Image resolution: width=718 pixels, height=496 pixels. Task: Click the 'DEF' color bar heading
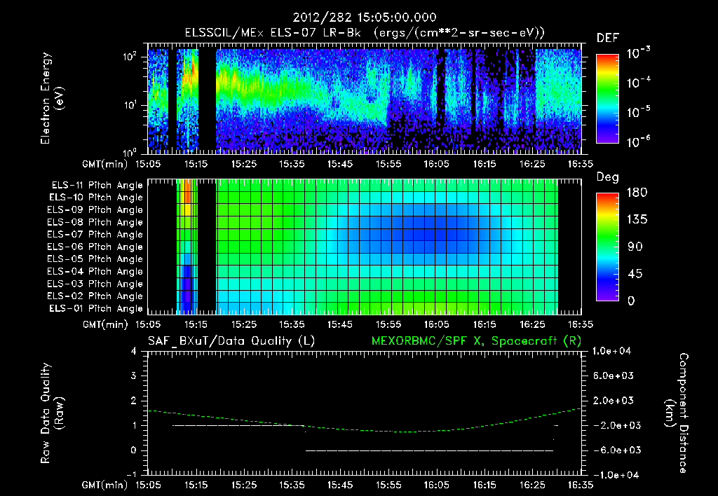point(607,38)
